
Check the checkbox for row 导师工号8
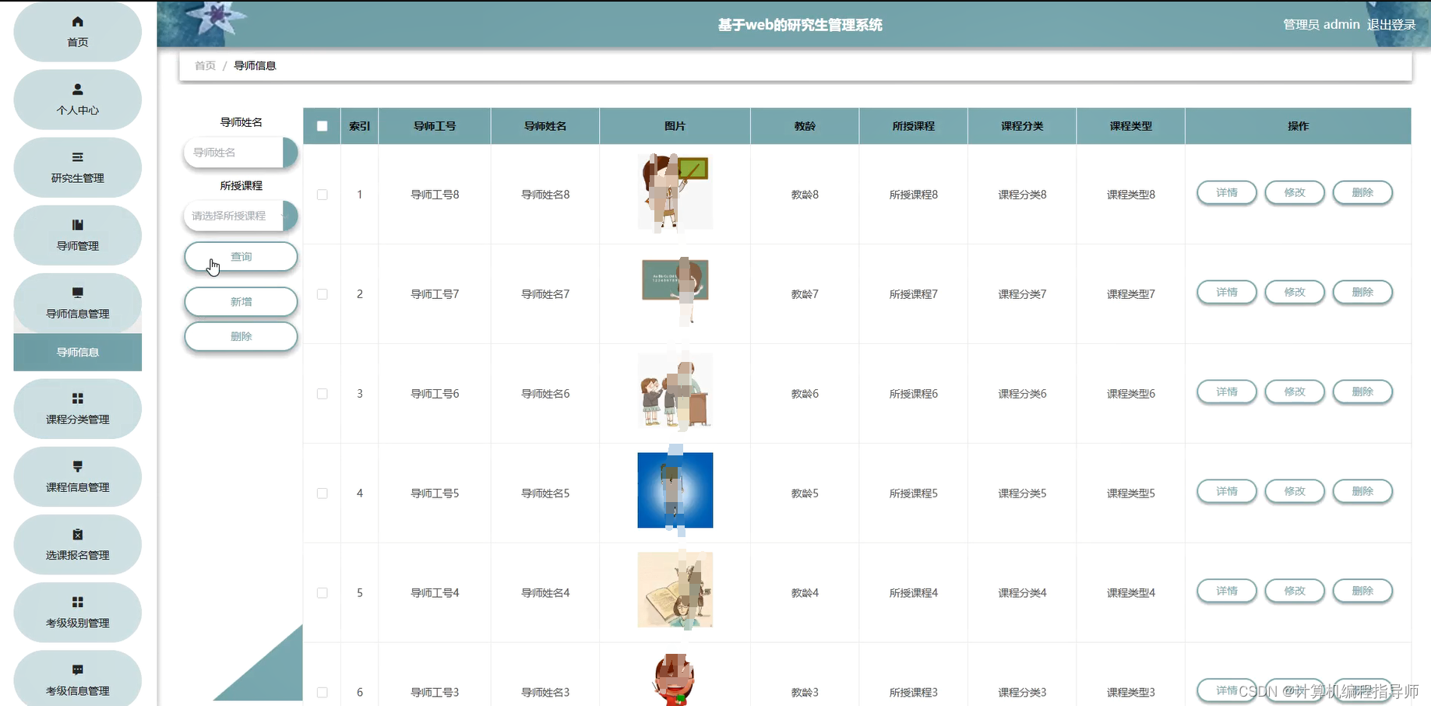[322, 195]
